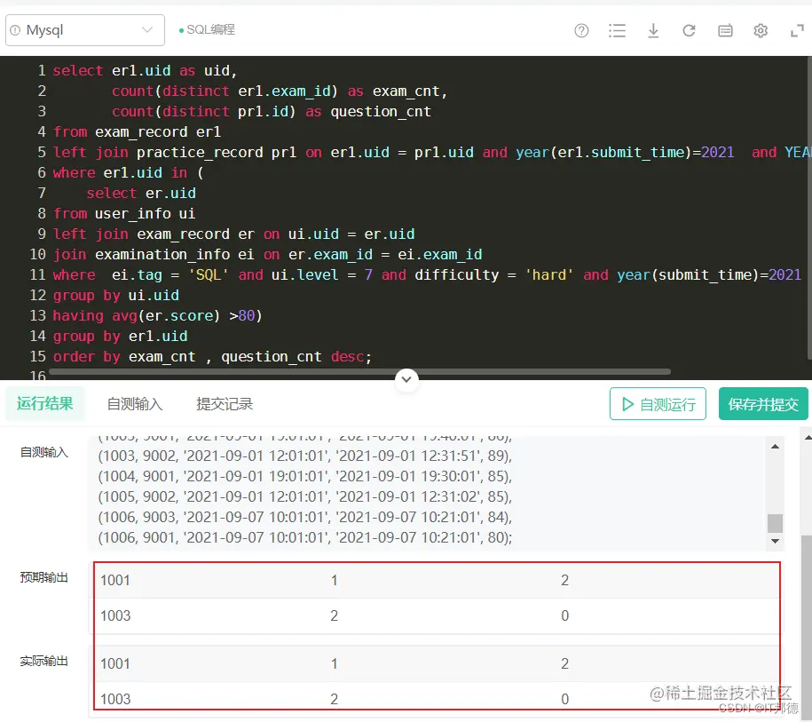Image resolution: width=812 pixels, height=722 pixels.
Task: Click '1001' cell in the expected output
Action: (115, 580)
